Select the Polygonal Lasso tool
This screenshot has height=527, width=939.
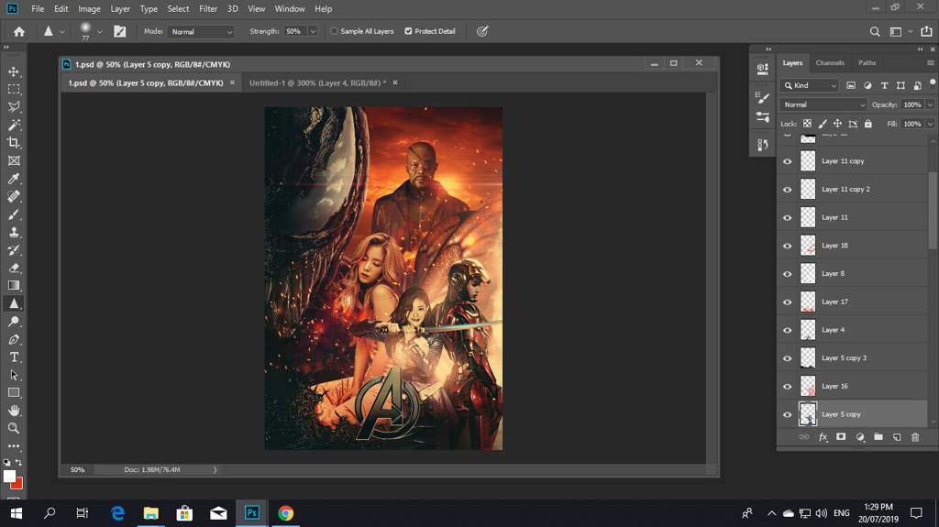click(14, 107)
